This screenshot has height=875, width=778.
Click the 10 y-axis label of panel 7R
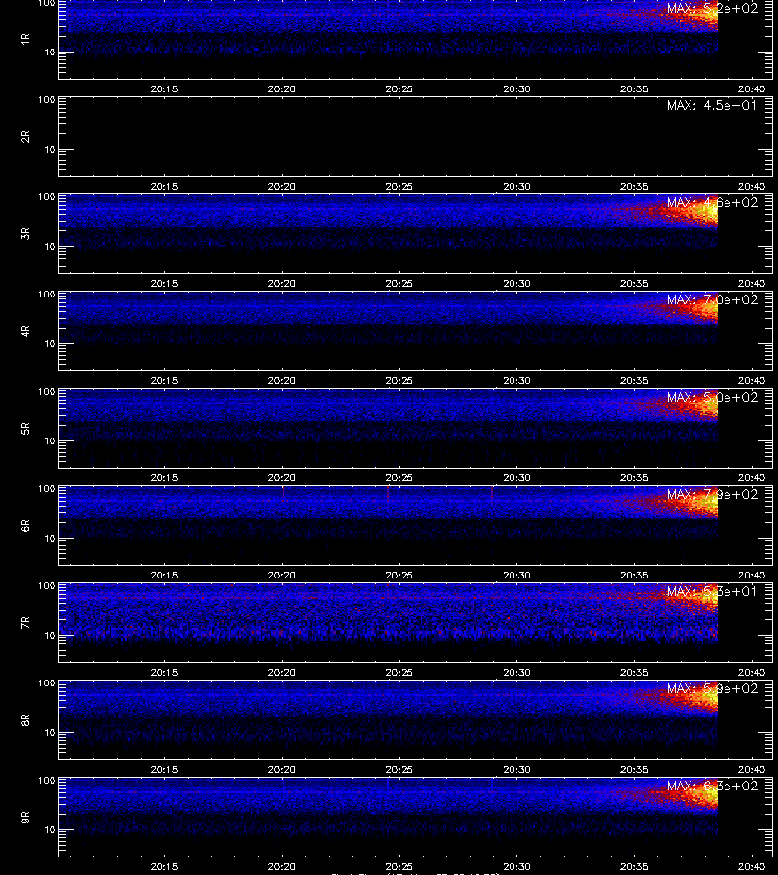(50, 635)
